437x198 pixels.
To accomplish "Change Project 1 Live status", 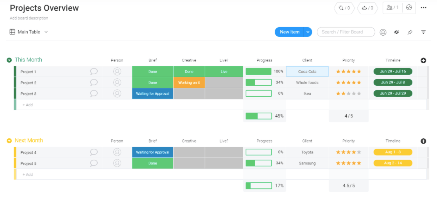I will click(224, 71).
